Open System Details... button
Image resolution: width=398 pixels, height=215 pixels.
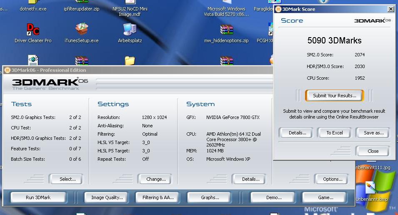250,179
